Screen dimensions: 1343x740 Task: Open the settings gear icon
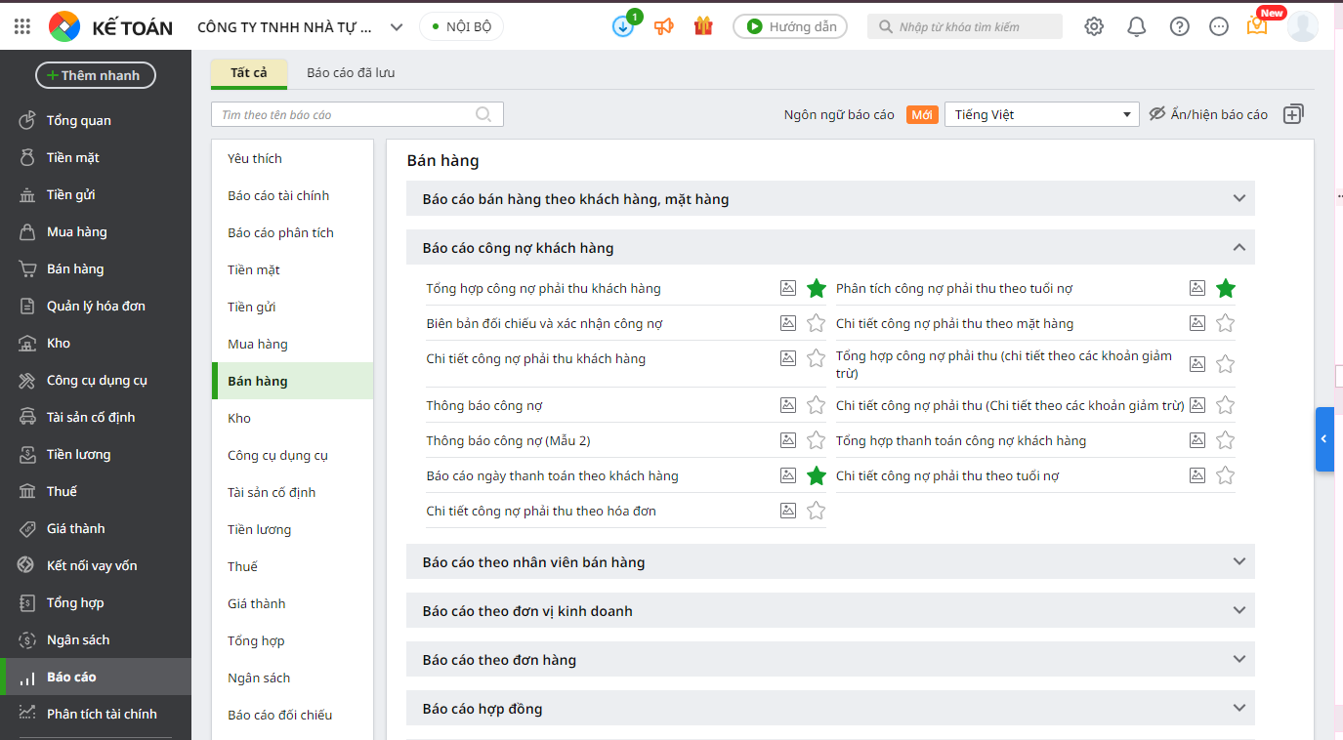[1094, 26]
